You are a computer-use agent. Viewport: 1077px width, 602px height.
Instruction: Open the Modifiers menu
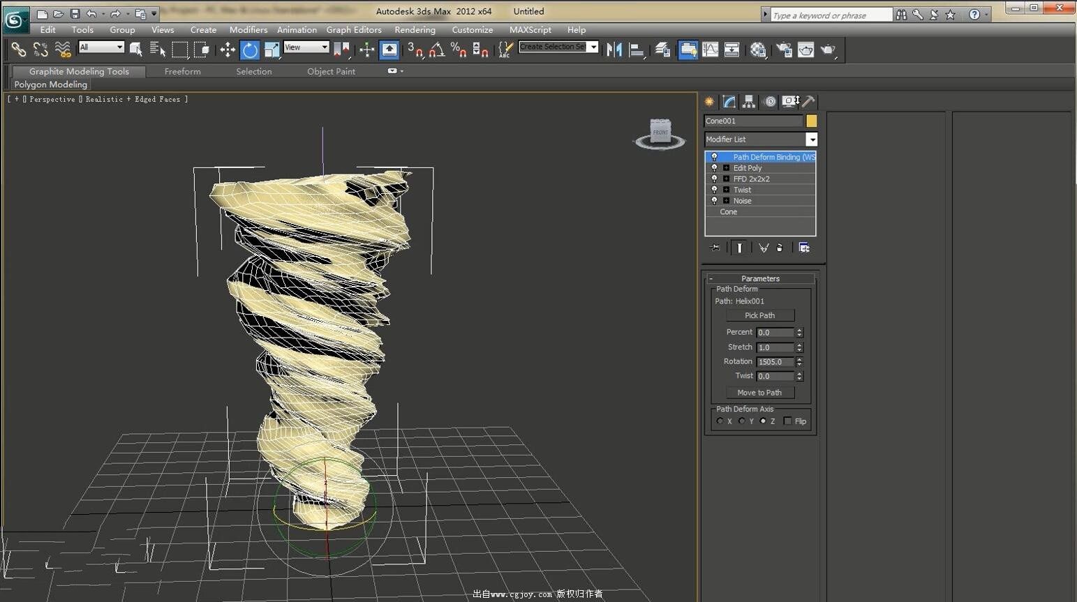(x=248, y=30)
